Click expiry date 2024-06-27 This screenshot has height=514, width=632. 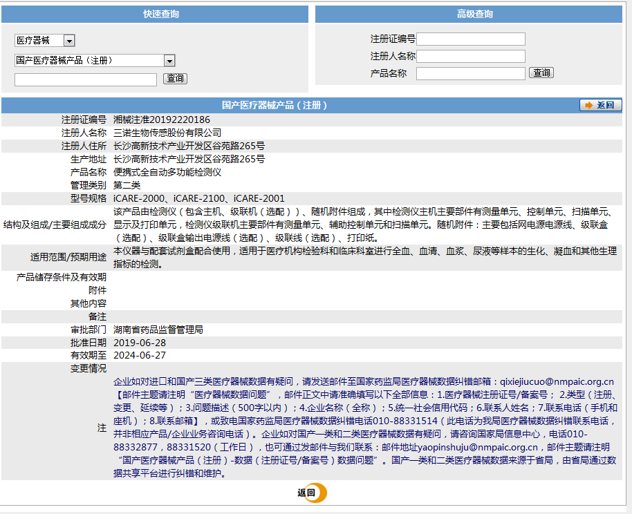(140, 355)
